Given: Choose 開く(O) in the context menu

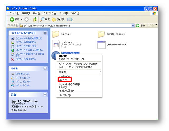Looking at the screenshot, I should pyautogui.click(x=79, y=56).
